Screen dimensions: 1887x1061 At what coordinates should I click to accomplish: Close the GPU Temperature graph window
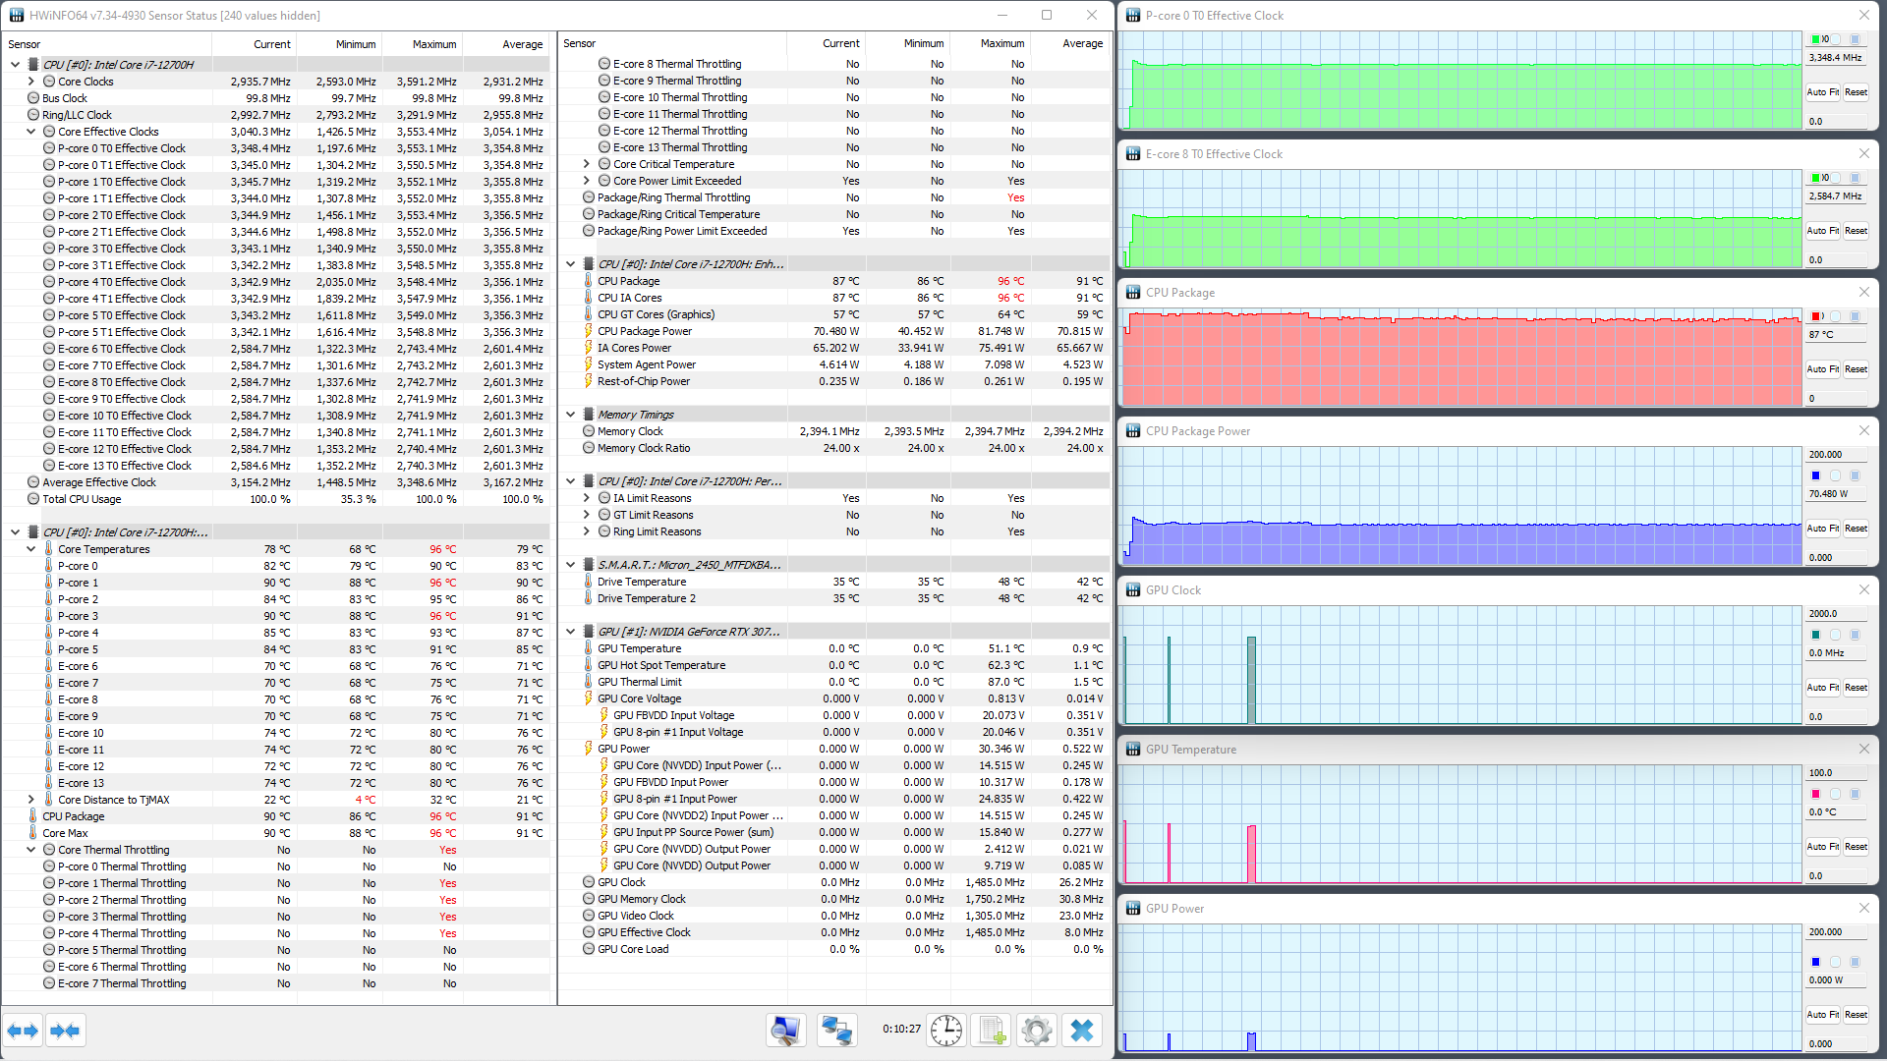[1863, 749]
